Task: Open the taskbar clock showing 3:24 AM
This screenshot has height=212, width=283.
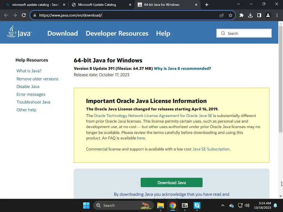Action: 263,205
